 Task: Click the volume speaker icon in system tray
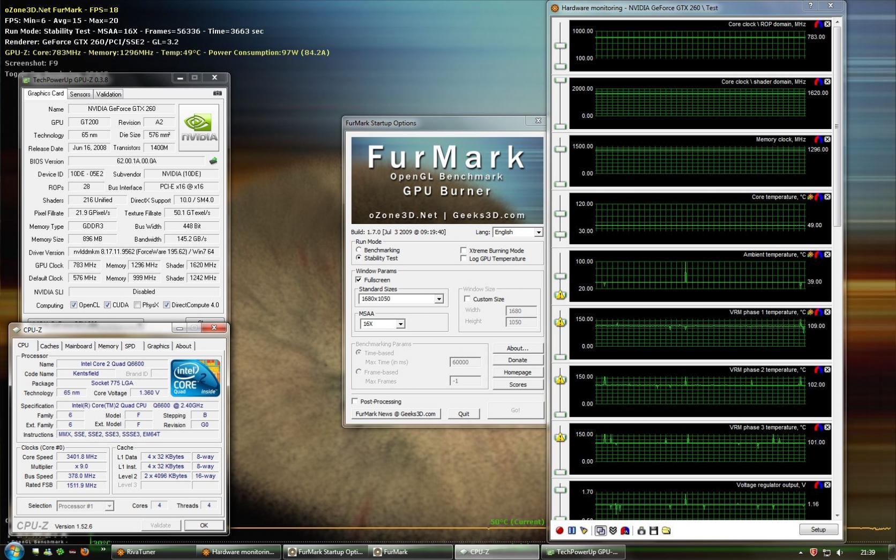(x=839, y=552)
